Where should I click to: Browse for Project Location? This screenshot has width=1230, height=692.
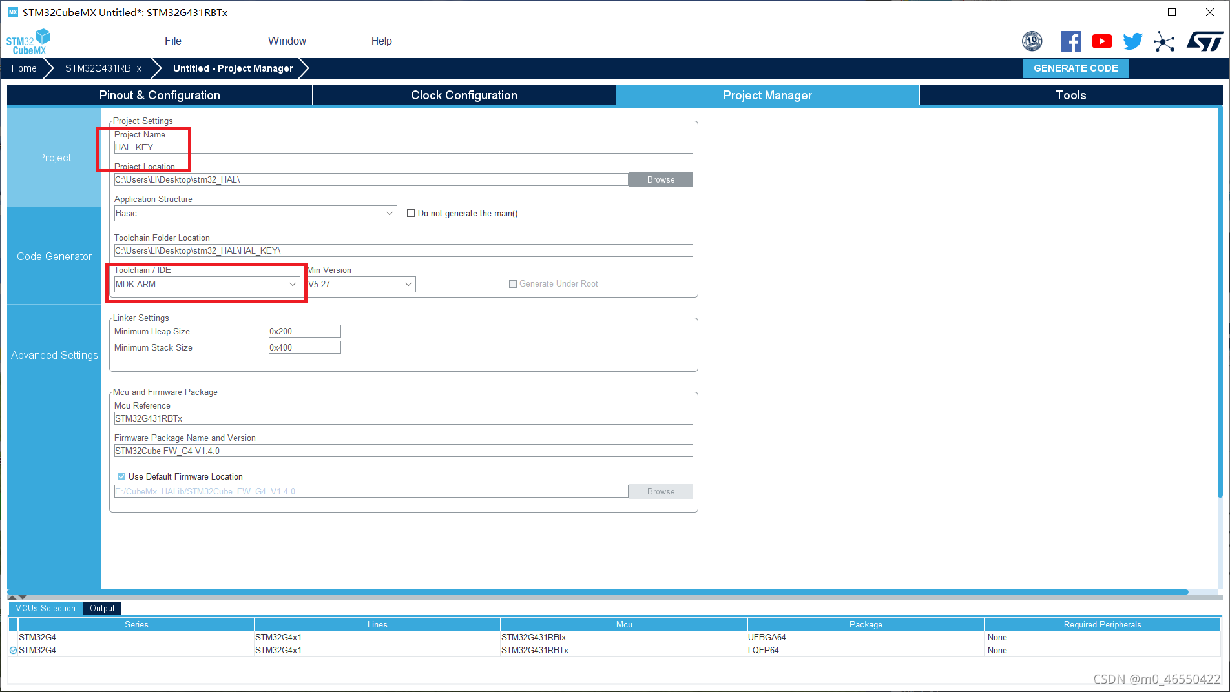(661, 179)
